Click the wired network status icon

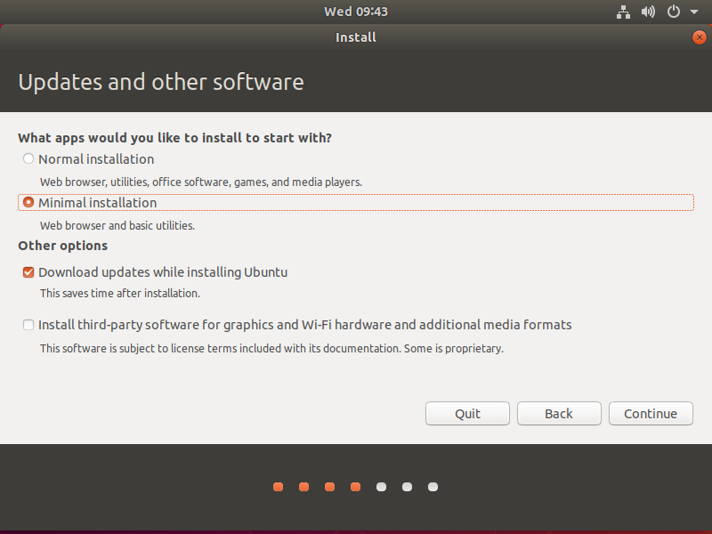tap(623, 12)
